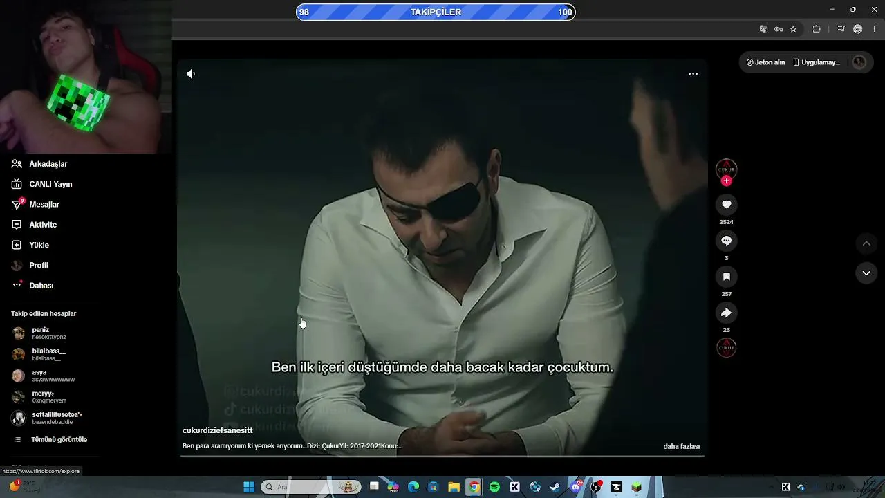
Task: Open the password key icon in address bar
Action: 779,29
